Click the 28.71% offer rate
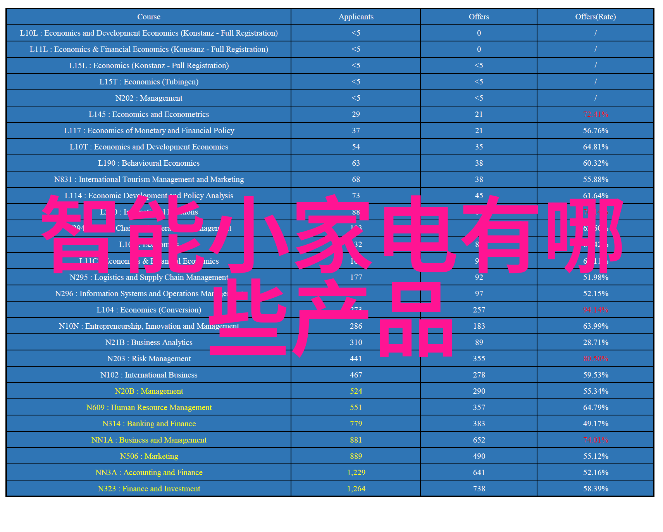This screenshot has width=663, height=532. (596, 342)
